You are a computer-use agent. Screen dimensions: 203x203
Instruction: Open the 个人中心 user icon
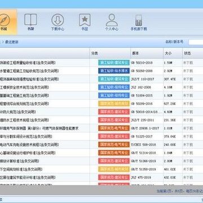(x=112, y=20)
